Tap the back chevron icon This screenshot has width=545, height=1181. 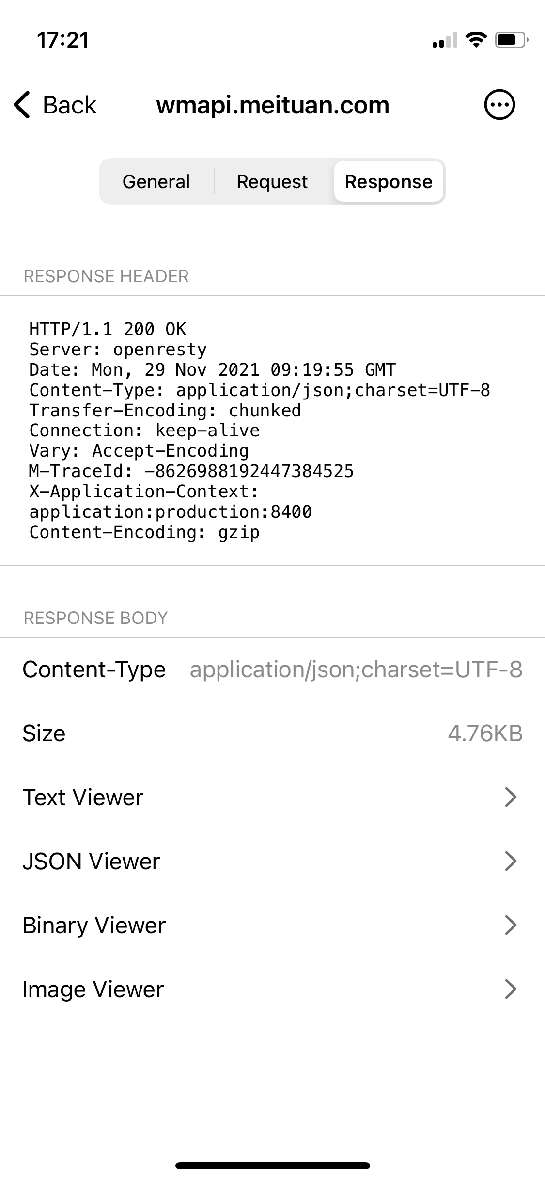point(21,104)
